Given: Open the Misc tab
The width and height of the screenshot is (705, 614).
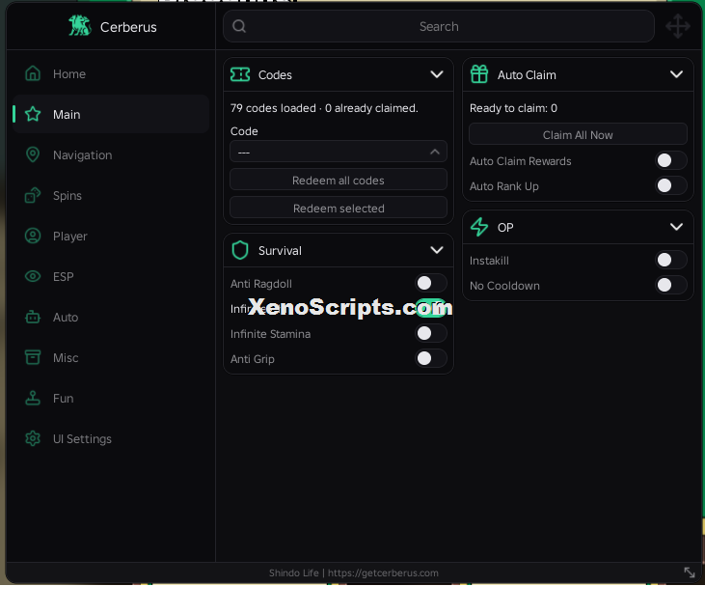Looking at the screenshot, I should pyautogui.click(x=111, y=357).
